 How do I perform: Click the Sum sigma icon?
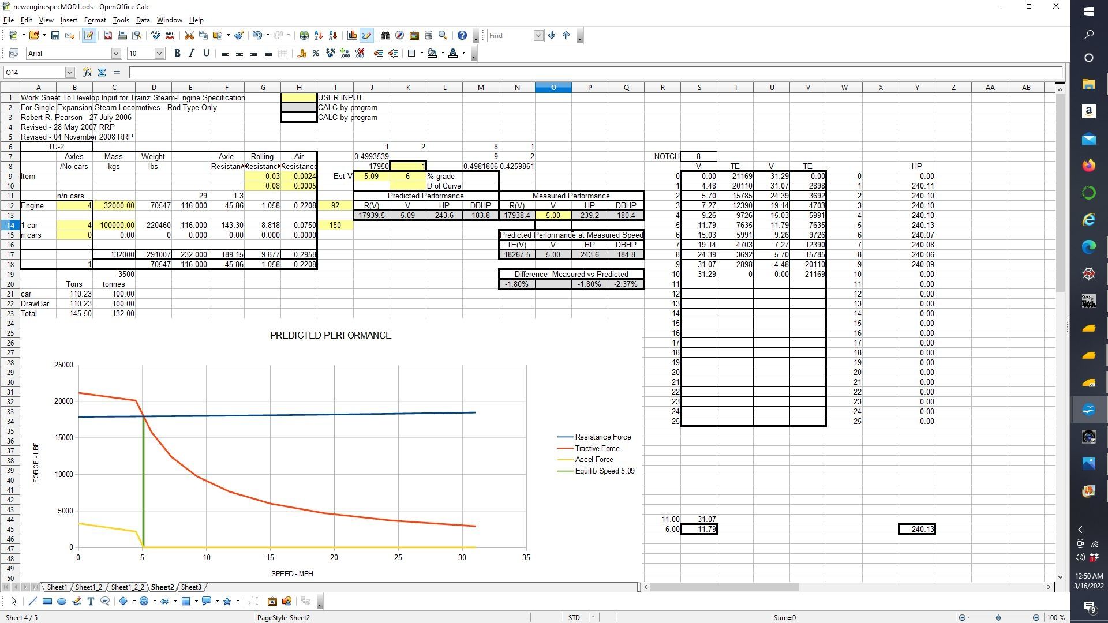pyautogui.click(x=102, y=73)
